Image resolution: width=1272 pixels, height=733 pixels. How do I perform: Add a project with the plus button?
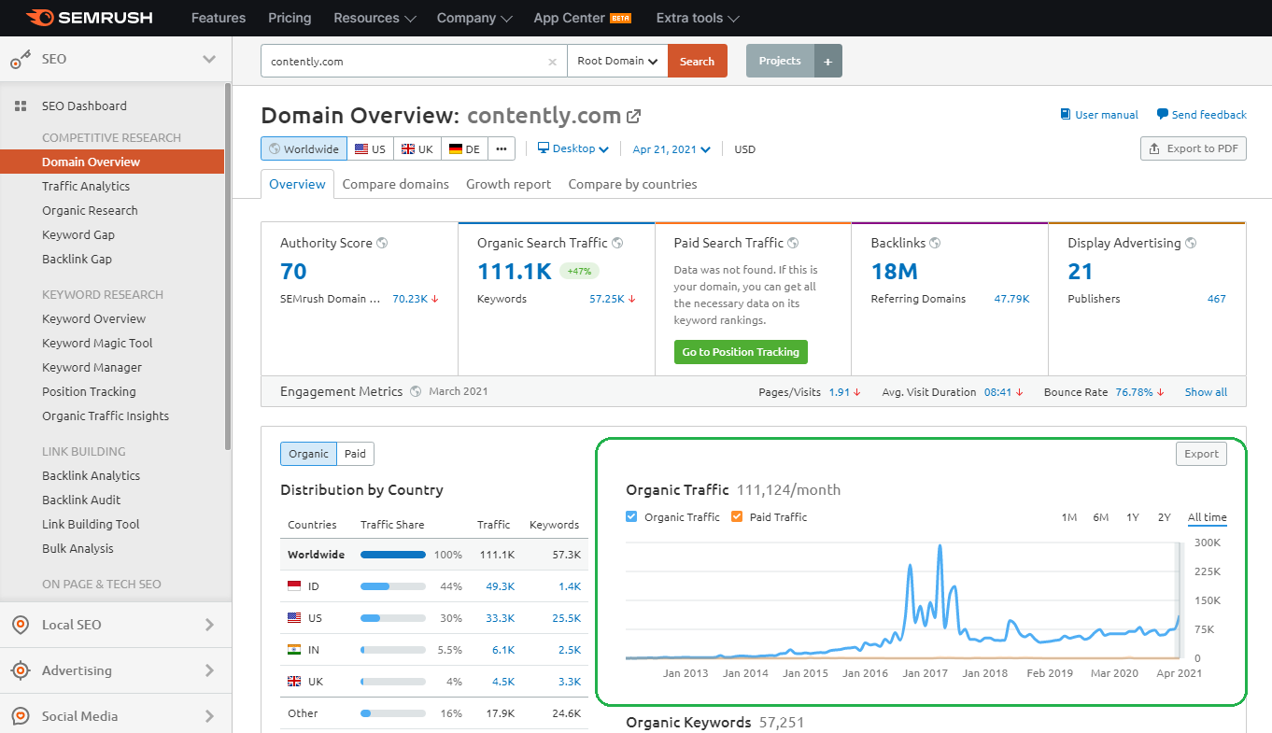(x=828, y=61)
